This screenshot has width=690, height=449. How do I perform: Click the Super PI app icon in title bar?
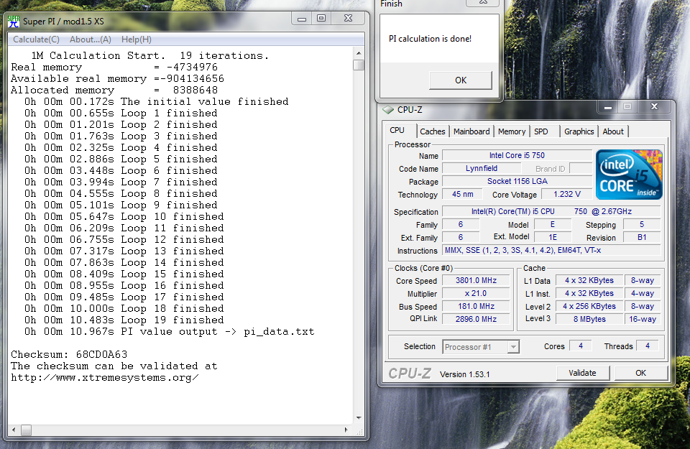click(x=14, y=22)
